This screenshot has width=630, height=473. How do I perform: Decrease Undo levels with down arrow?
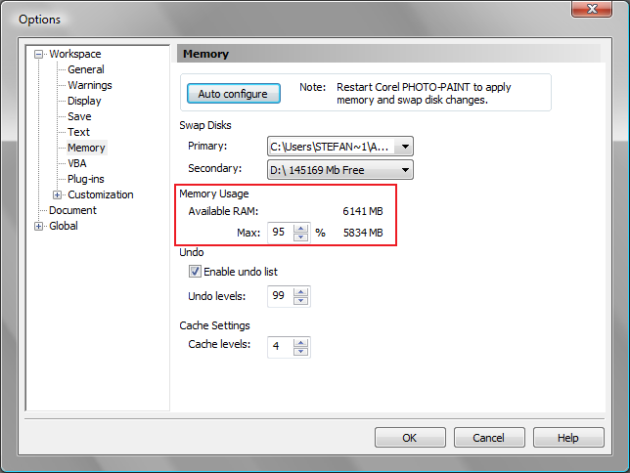[300, 301]
